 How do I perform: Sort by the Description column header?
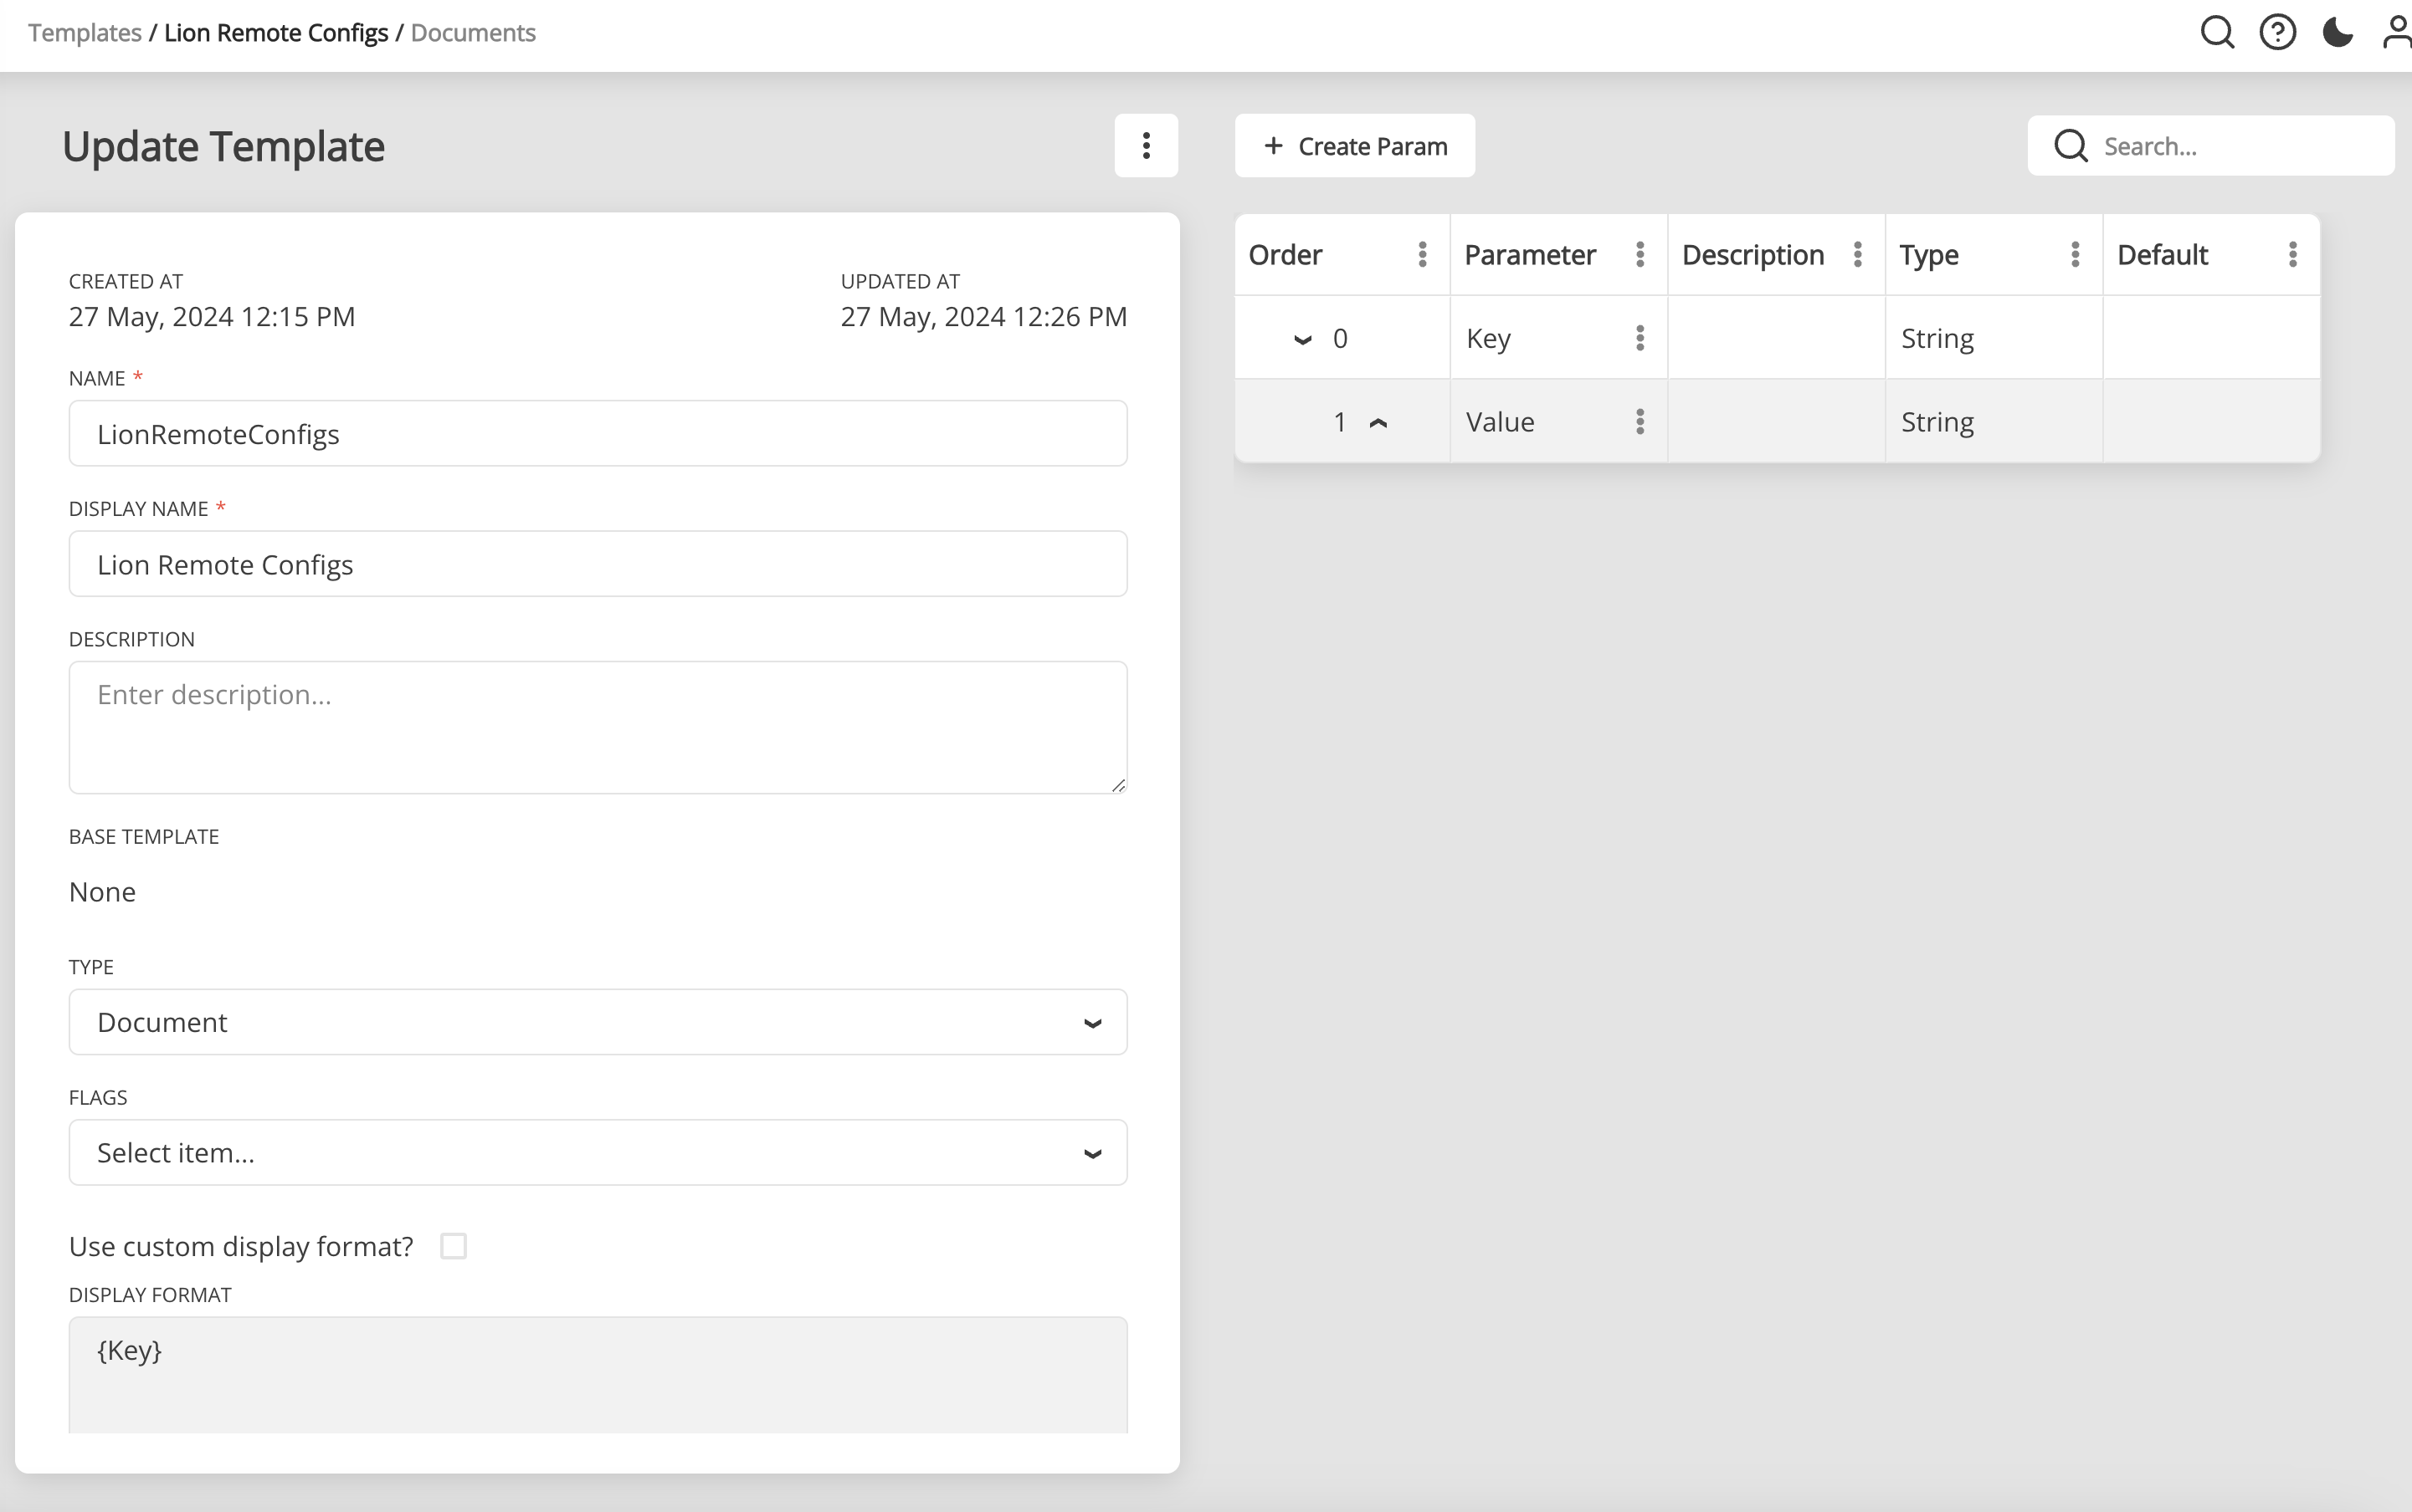point(1753,255)
